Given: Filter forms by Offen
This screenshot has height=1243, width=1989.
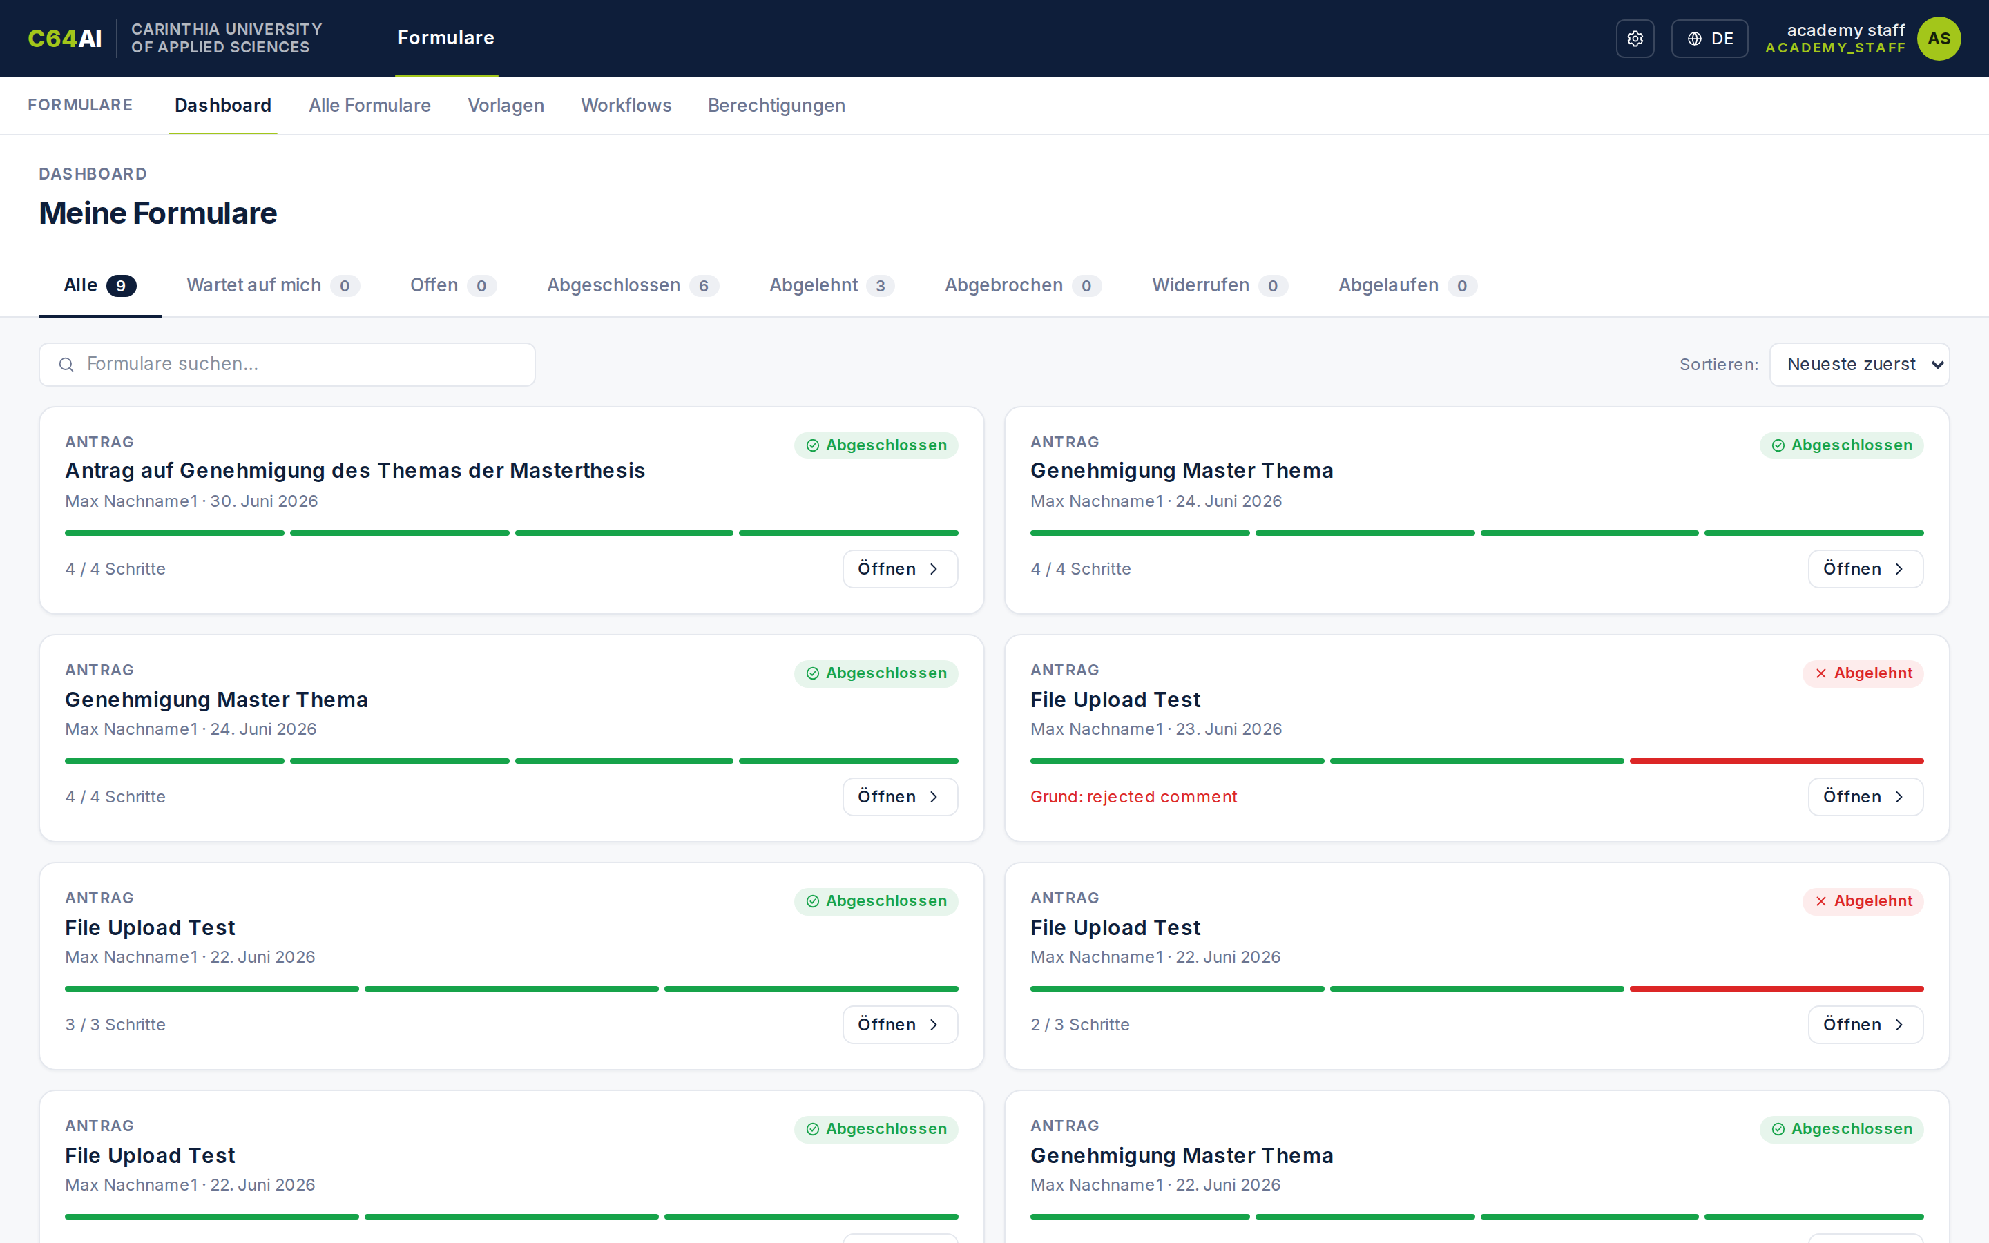Looking at the screenshot, I should [453, 285].
